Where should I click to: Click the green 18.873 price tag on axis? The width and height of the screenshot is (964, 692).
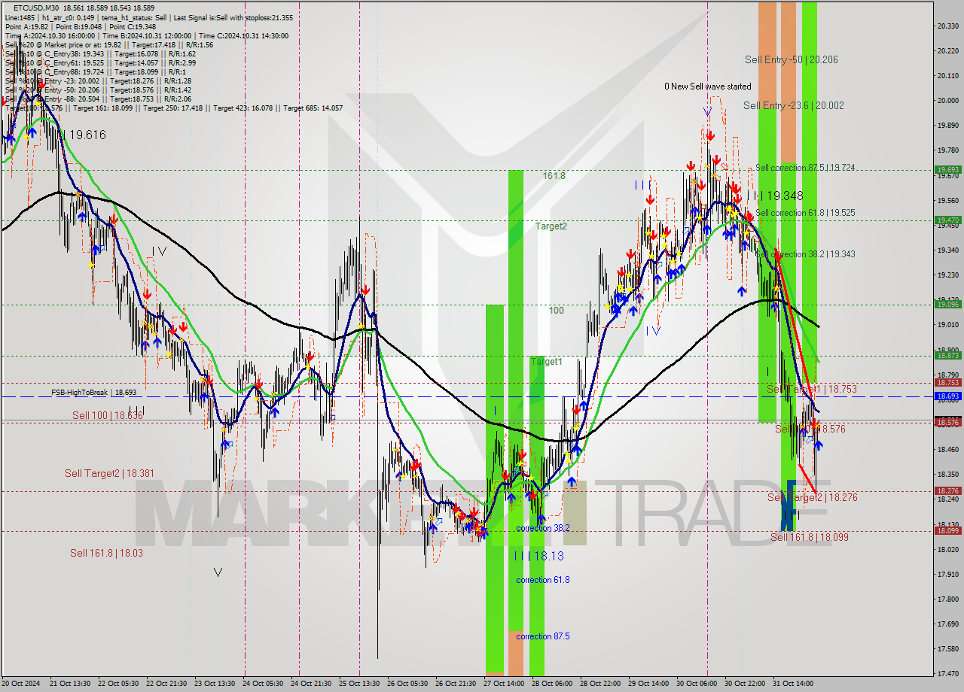click(x=947, y=356)
